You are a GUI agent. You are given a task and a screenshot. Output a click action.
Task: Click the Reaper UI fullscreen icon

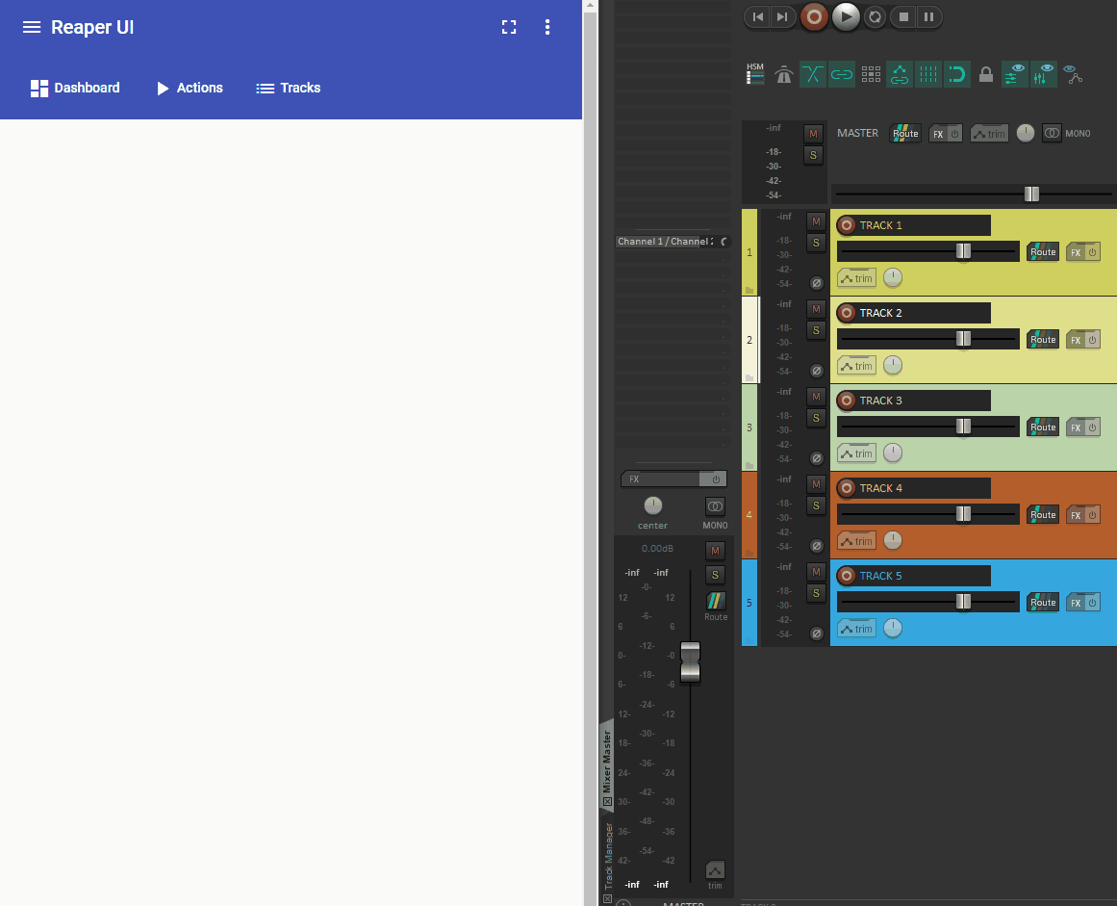point(509,27)
